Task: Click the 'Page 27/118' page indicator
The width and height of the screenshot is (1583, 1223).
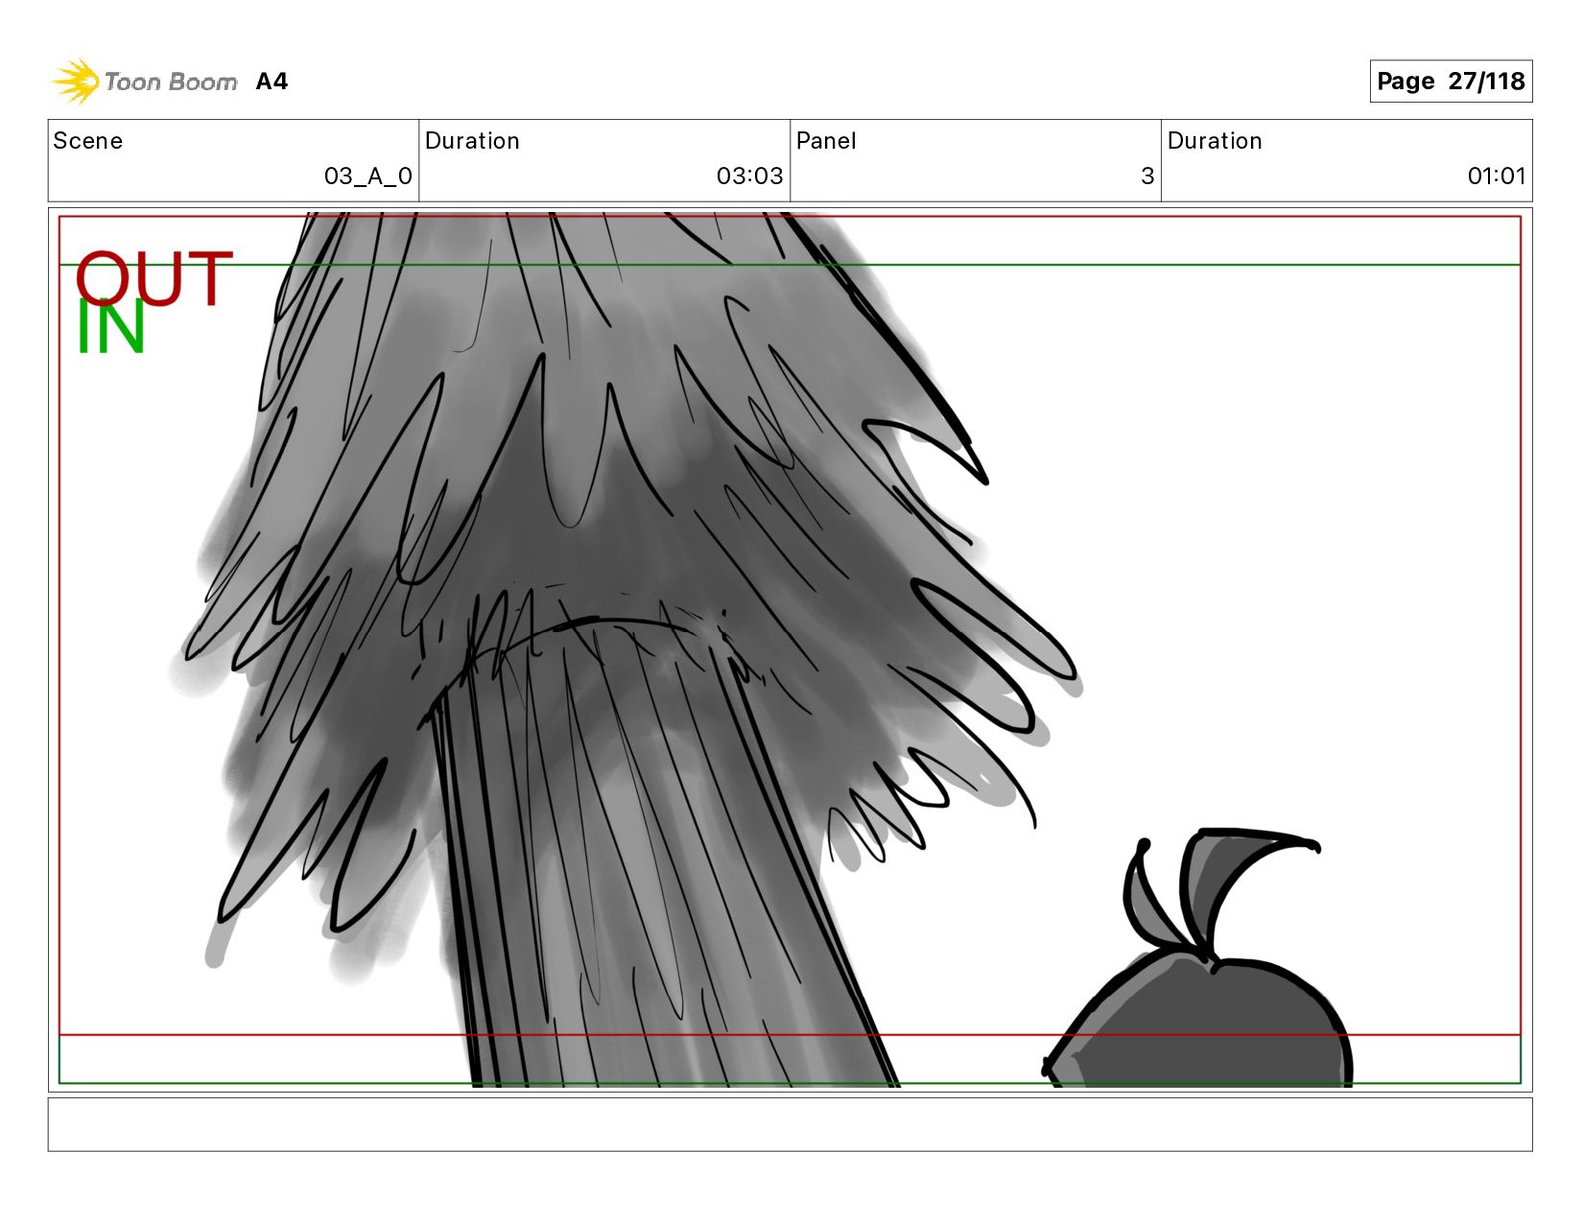Action: click(1451, 82)
